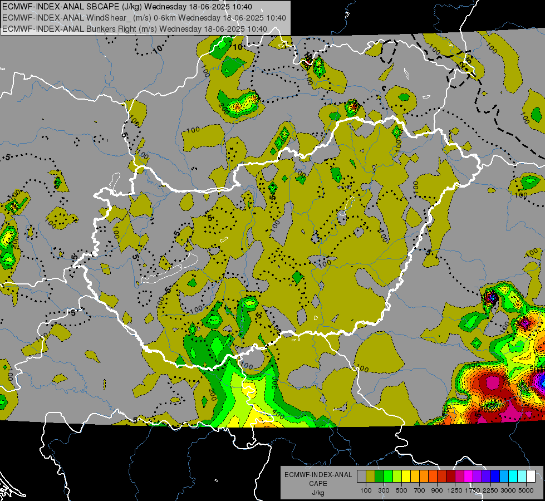
Task: Click the '400' contour label on the map
Action: click(278, 415)
